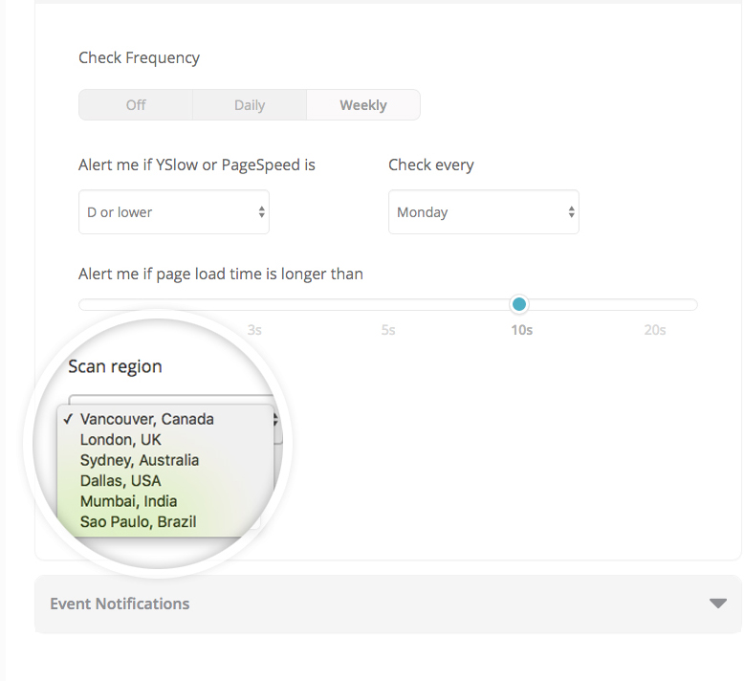744x681 pixels.
Task: Select Dallas, USA from the list
Action: (120, 480)
